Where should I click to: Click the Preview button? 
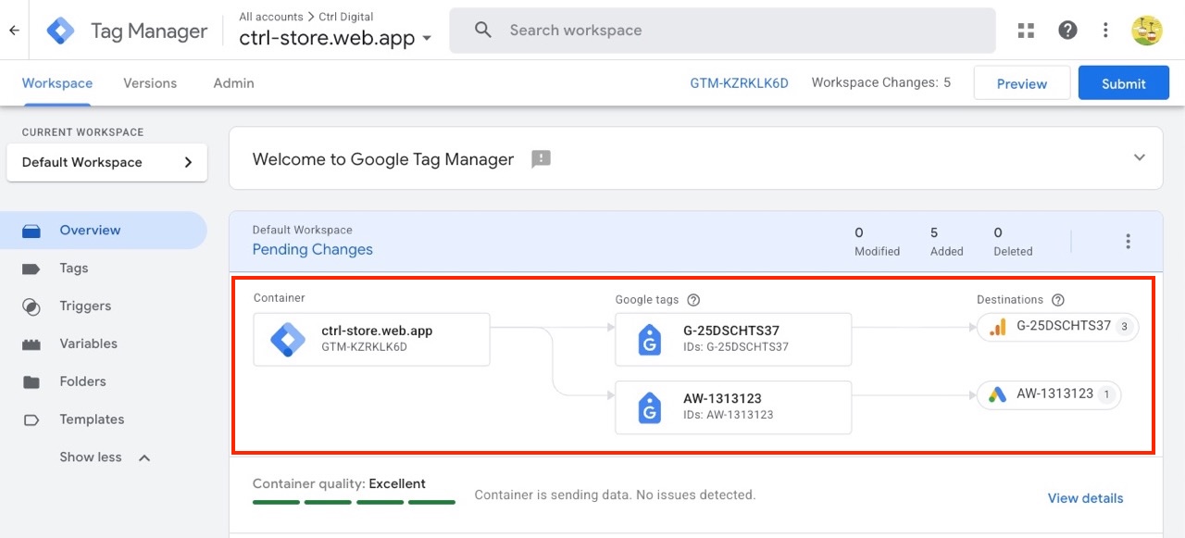[x=1022, y=83]
